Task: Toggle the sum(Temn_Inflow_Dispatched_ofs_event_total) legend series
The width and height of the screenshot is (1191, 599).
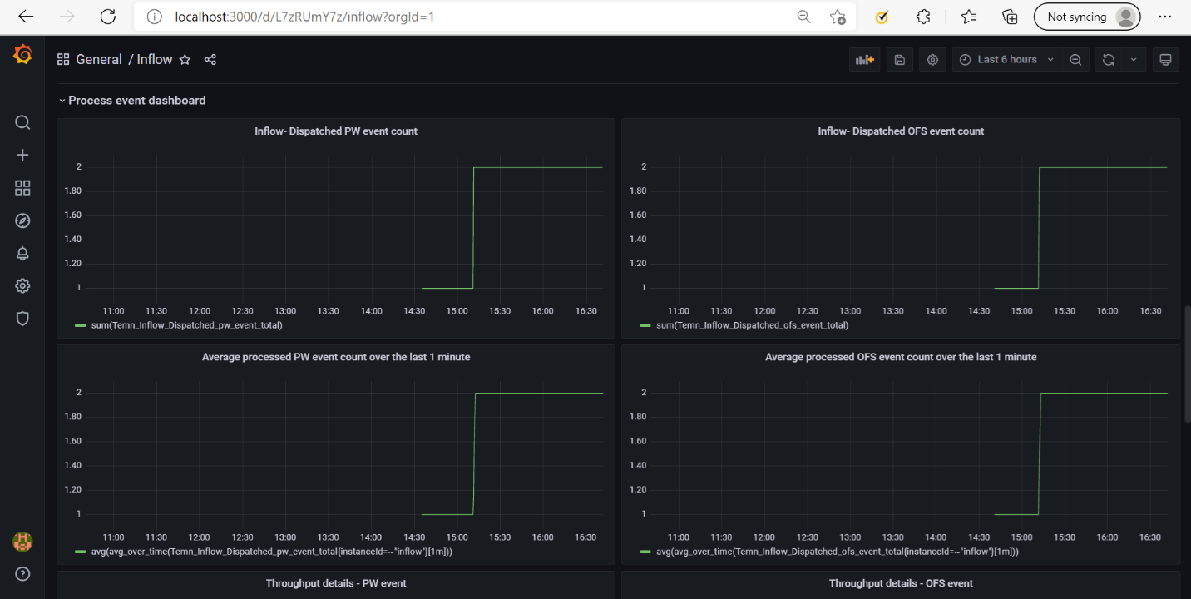Action: coord(752,325)
